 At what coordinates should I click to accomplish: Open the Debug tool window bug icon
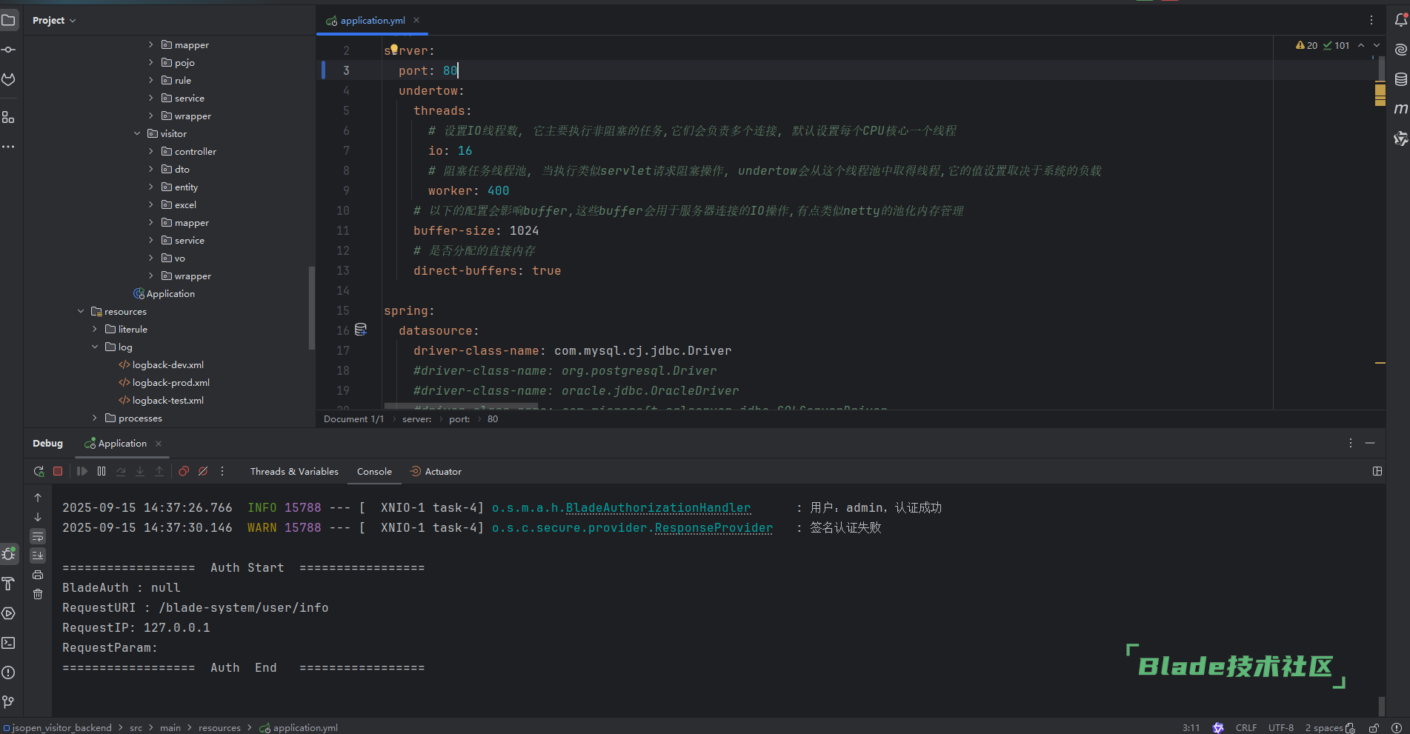point(9,553)
